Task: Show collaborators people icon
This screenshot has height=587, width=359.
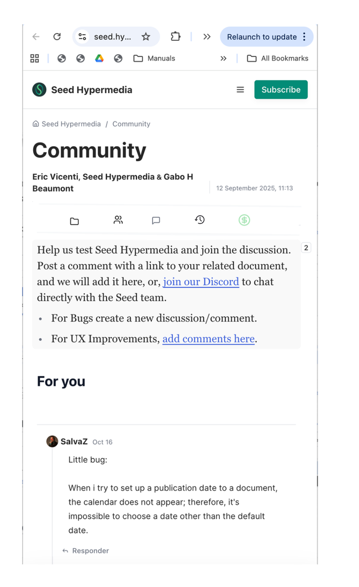Action: [118, 220]
